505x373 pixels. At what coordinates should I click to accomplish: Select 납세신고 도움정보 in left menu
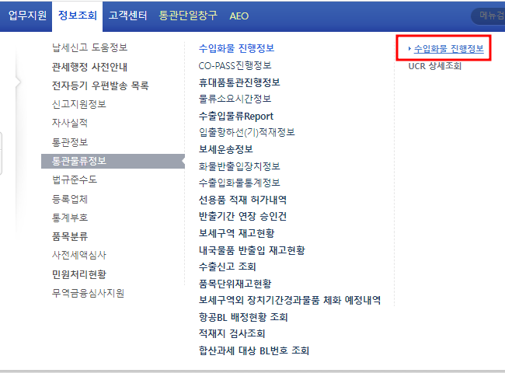(x=90, y=47)
